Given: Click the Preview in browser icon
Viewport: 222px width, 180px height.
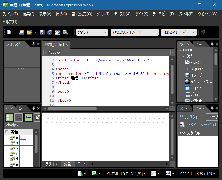Looking at the screenshot, I should point(65,32).
